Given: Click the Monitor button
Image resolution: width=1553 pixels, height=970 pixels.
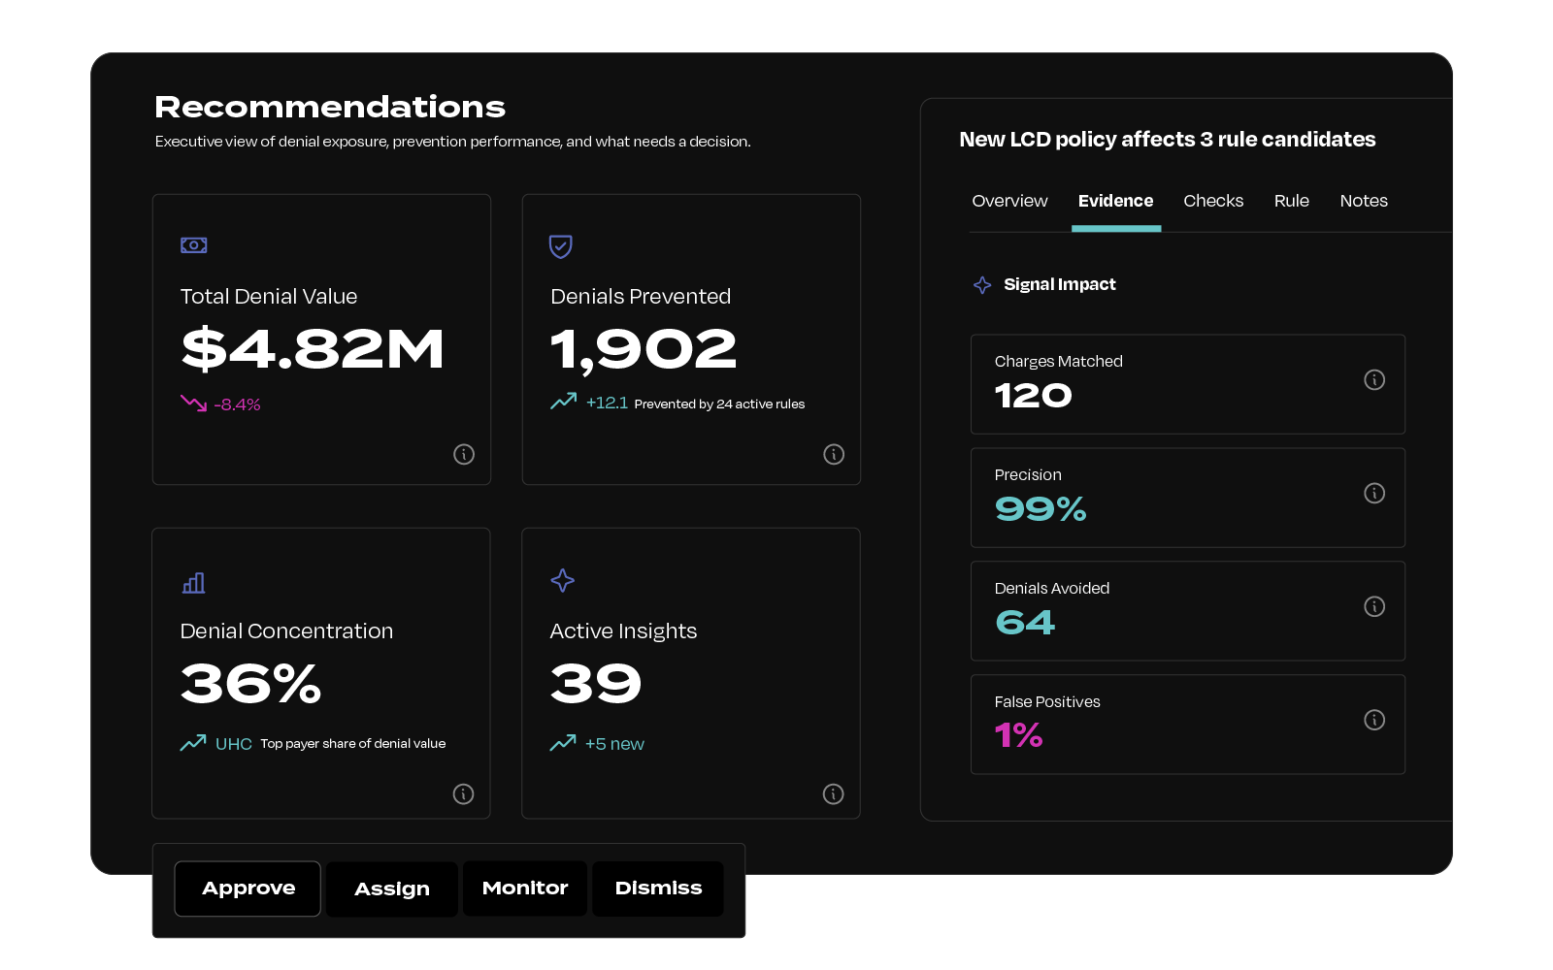Looking at the screenshot, I should [x=525, y=889].
